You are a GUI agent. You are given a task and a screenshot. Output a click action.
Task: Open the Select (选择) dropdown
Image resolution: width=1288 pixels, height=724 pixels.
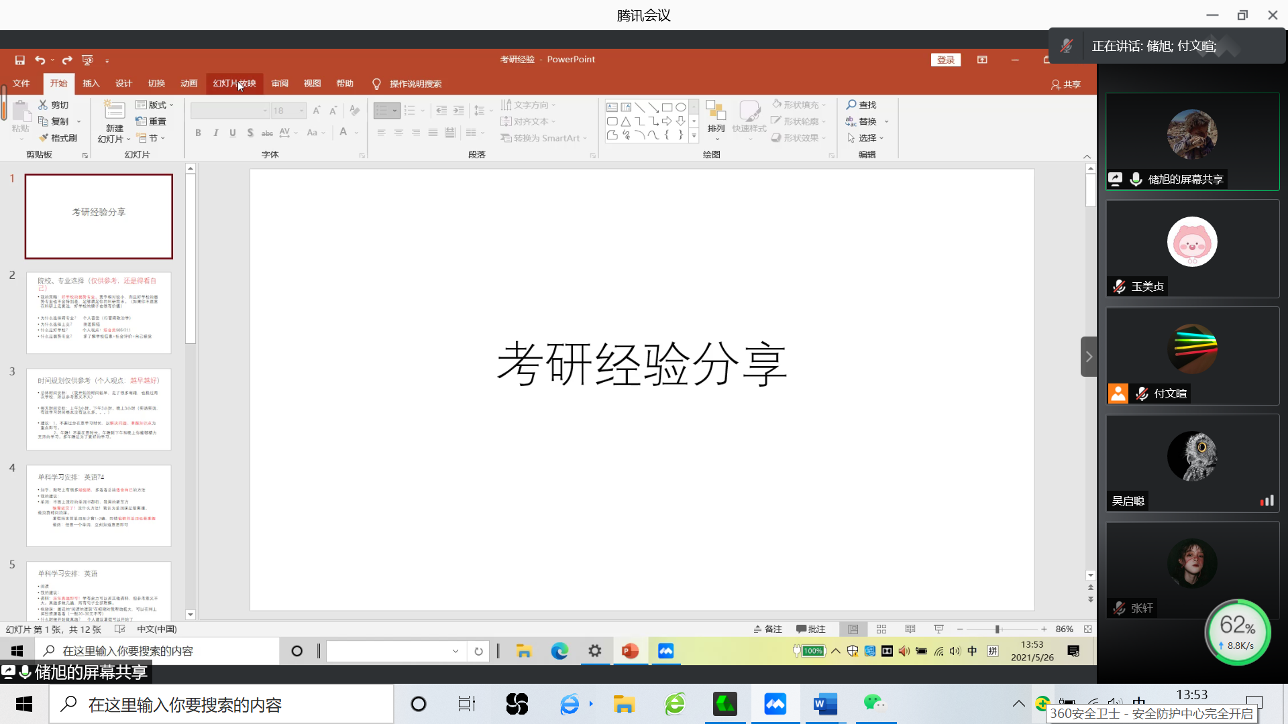[x=866, y=138]
